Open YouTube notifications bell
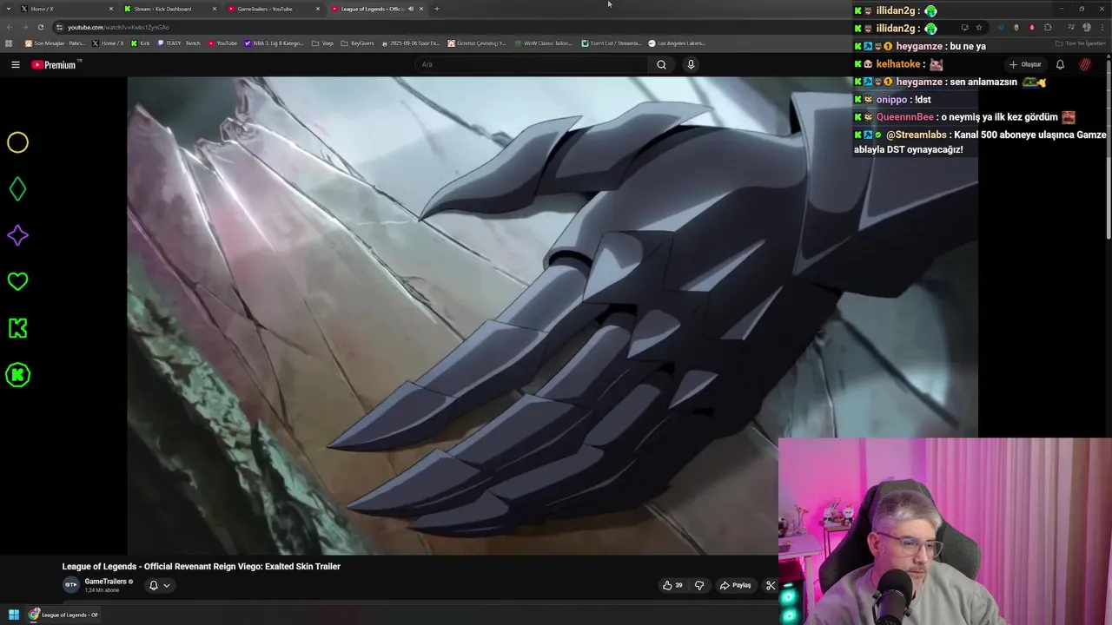 coord(1060,64)
